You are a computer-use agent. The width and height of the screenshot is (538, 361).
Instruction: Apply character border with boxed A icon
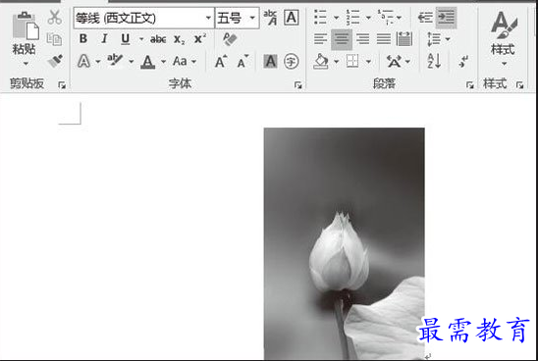tap(292, 17)
